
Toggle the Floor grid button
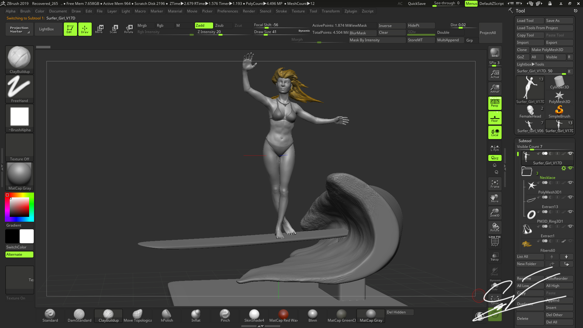click(495, 118)
